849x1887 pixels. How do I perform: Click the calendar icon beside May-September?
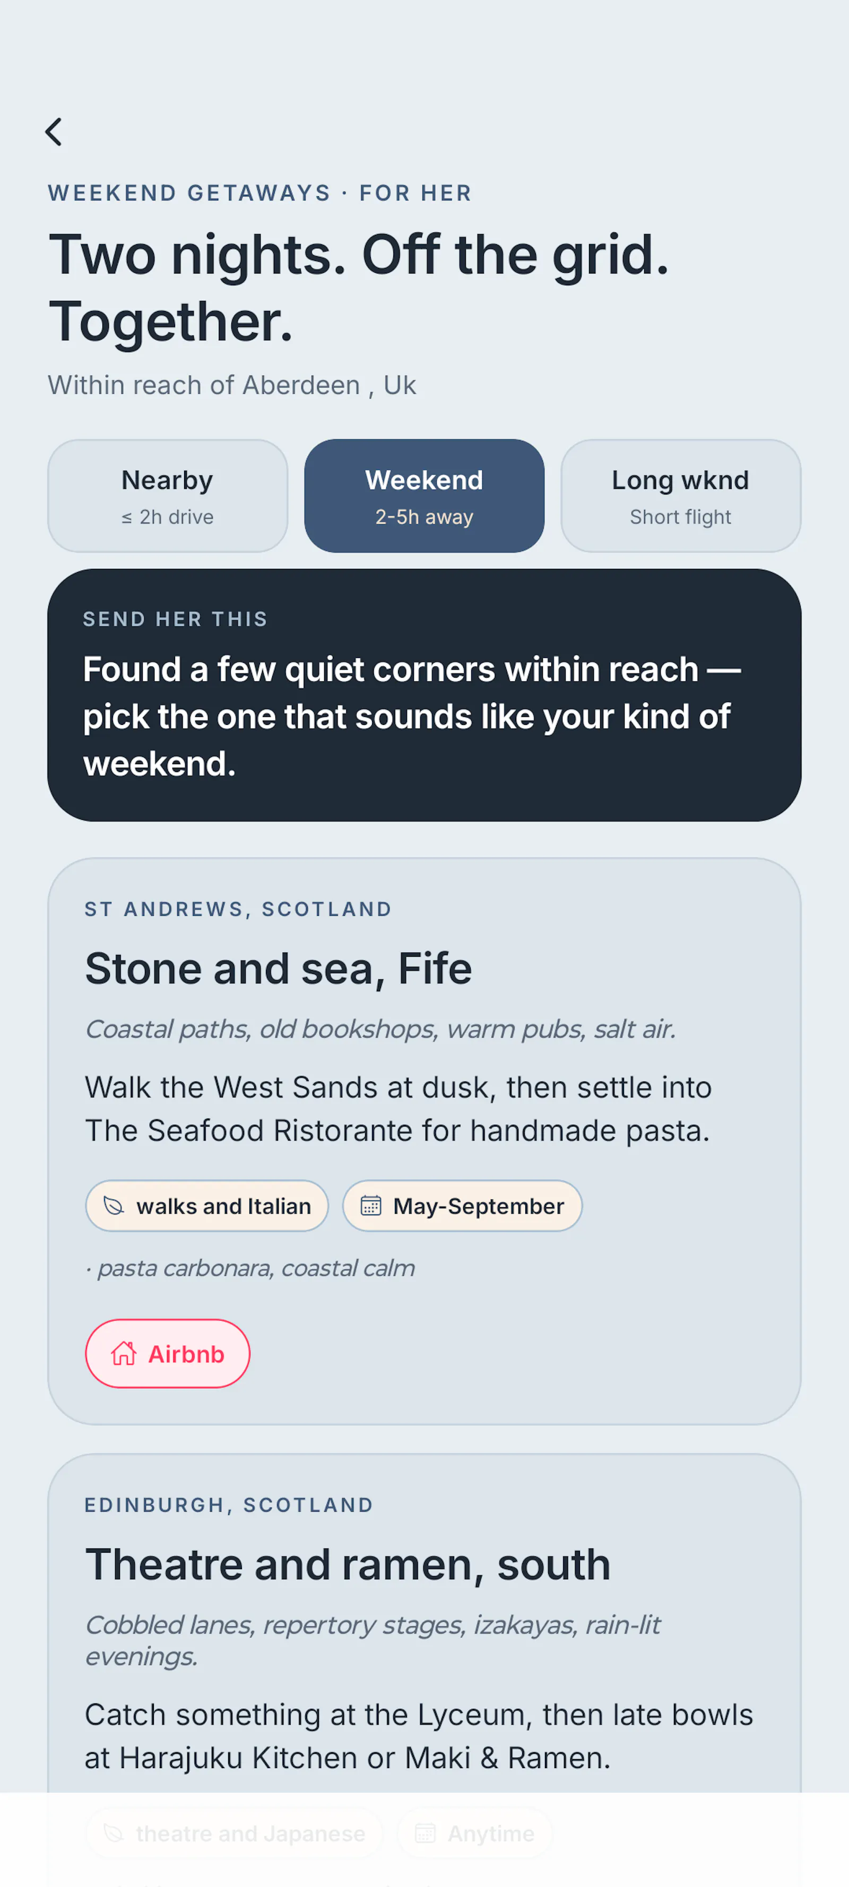[x=371, y=1205]
